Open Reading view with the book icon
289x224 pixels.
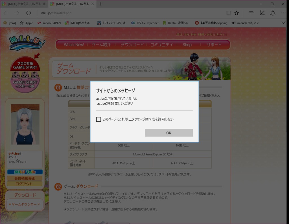229,13
